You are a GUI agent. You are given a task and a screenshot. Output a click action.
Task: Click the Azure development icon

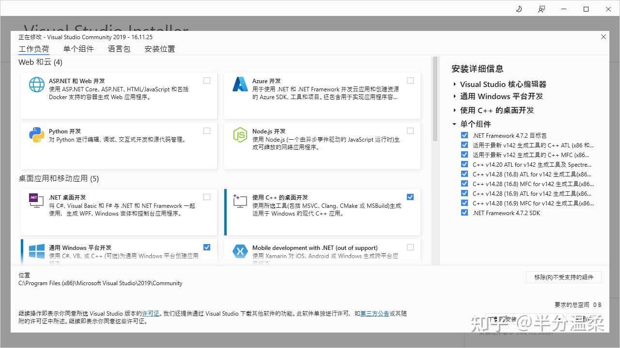[x=240, y=84]
